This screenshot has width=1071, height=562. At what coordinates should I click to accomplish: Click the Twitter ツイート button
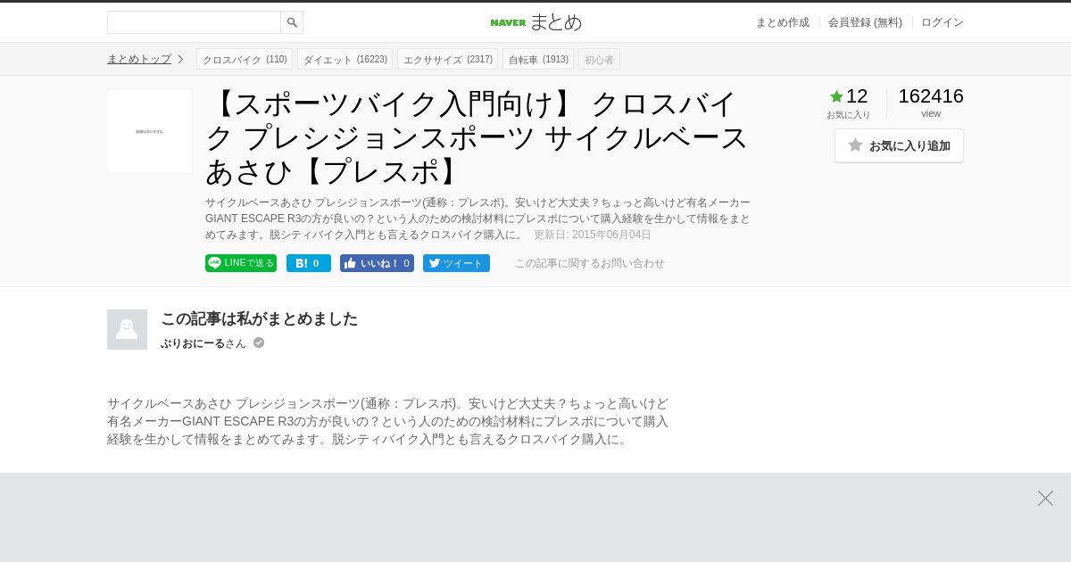pos(456,263)
